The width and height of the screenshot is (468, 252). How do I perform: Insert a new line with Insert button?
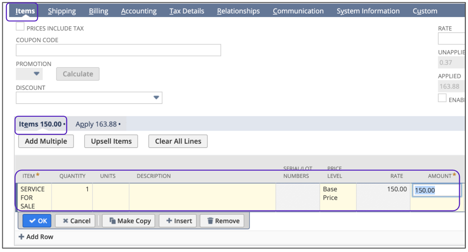coord(178,221)
